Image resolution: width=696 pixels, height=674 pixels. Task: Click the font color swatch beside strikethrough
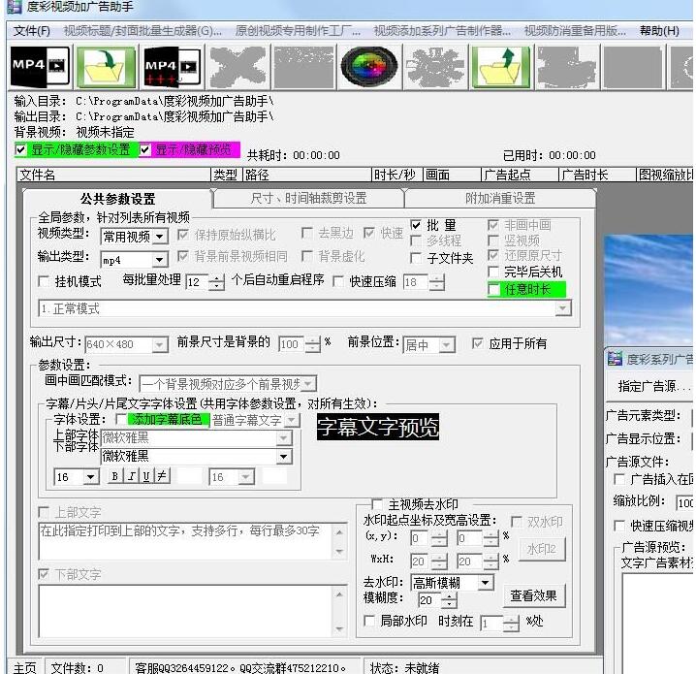[x=190, y=476]
